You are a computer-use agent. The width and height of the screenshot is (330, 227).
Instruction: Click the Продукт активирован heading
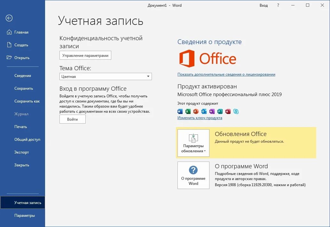[207, 87]
